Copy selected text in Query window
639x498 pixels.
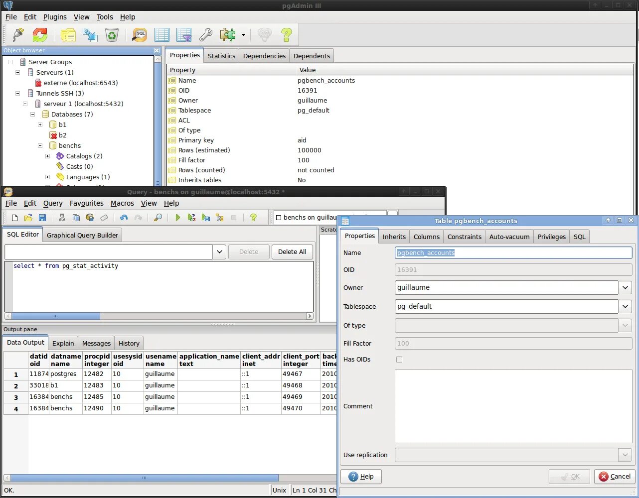click(76, 218)
